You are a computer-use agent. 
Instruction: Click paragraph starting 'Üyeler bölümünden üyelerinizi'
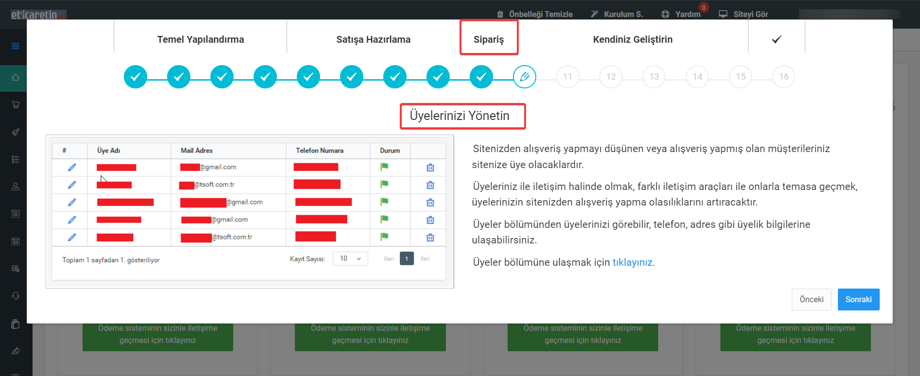[641, 232]
